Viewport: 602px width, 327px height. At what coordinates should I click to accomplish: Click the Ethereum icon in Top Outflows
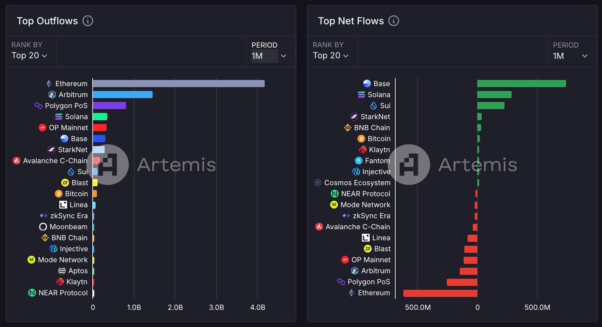(x=49, y=84)
